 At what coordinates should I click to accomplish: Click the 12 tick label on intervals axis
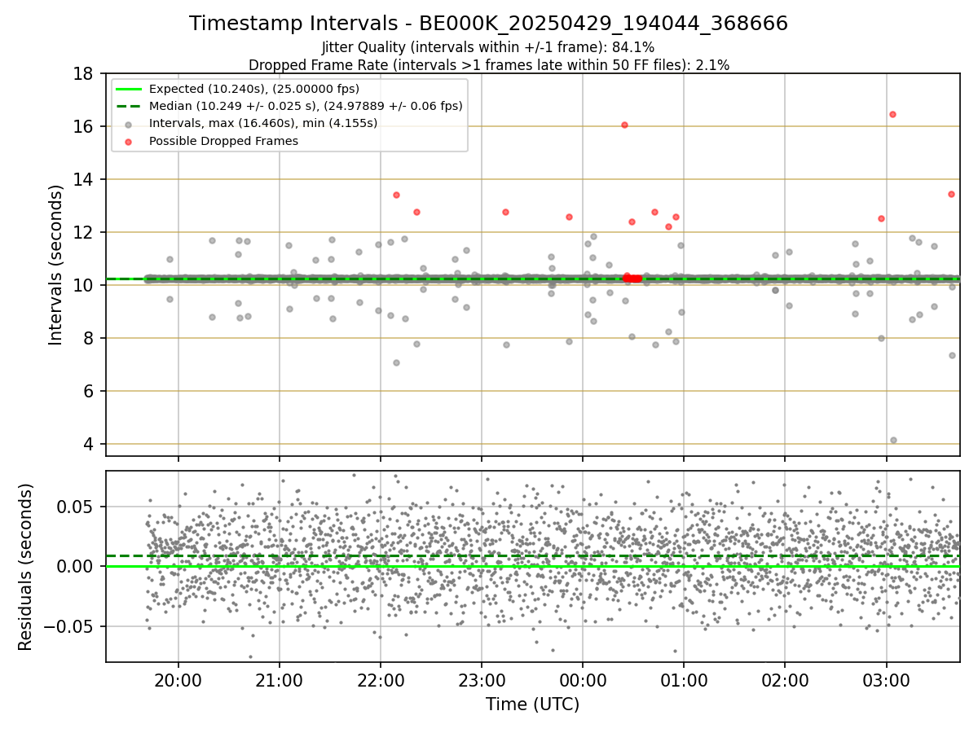click(x=83, y=232)
